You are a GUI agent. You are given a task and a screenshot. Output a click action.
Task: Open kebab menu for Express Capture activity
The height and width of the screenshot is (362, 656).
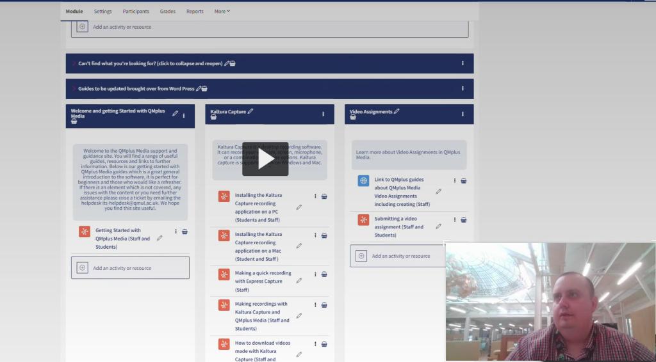click(315, 274)
